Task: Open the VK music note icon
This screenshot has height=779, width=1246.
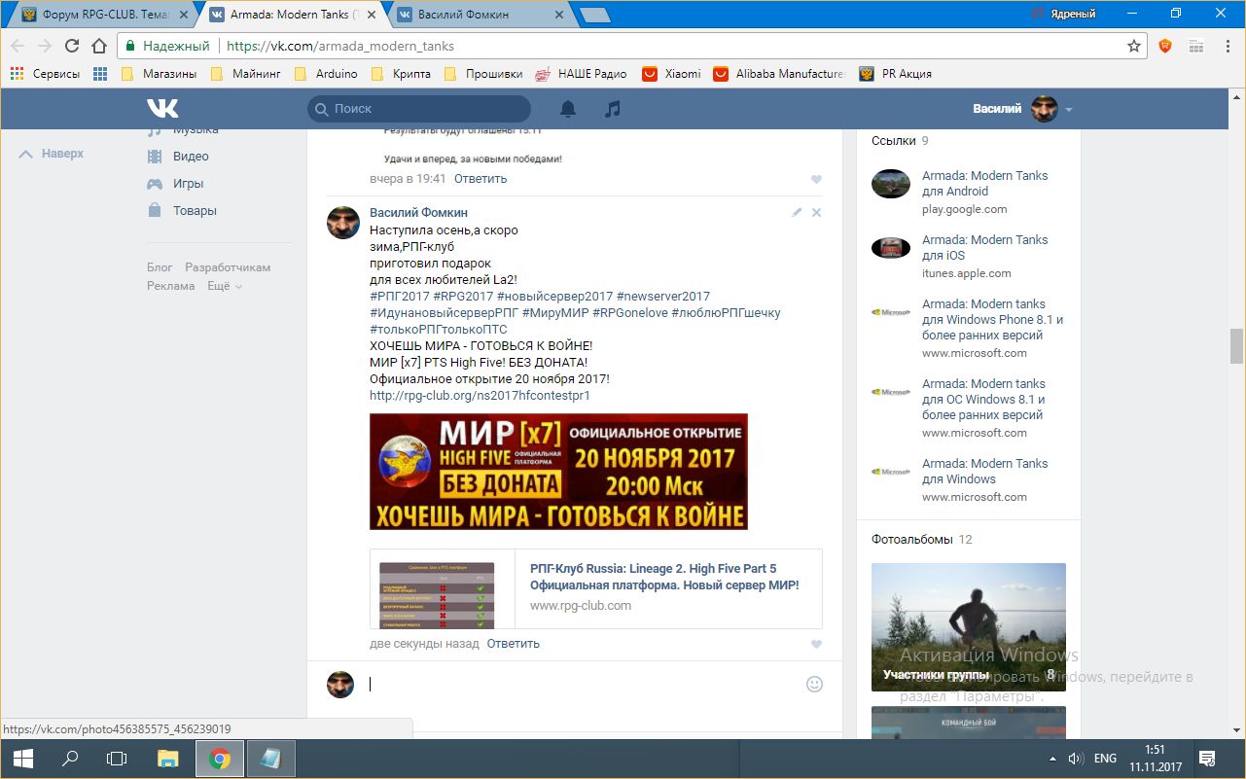Action: [x=612, y=109]
